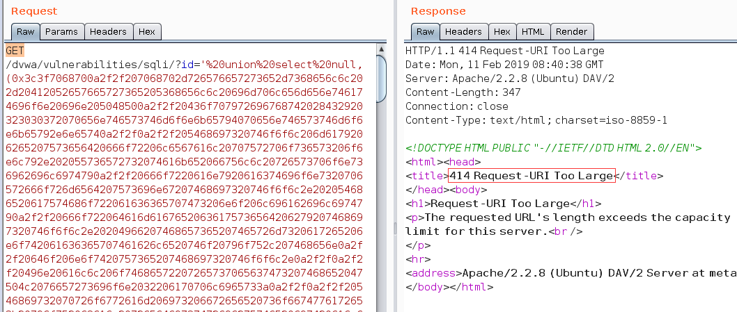Click the 'HTTP/1.1 414 Request-URI Too Large' status line
Screen dimensions: 737x312
click(505, 51)
